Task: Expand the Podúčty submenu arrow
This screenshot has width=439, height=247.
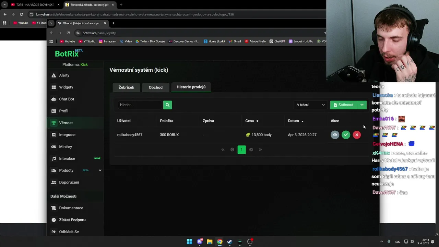Action: tap(100, 170)
